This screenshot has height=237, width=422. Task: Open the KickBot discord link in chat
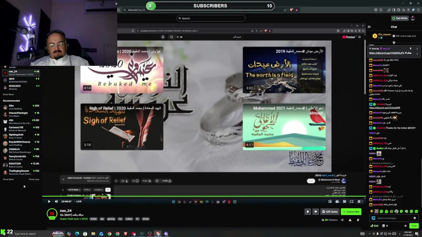[x=384, y=108]
